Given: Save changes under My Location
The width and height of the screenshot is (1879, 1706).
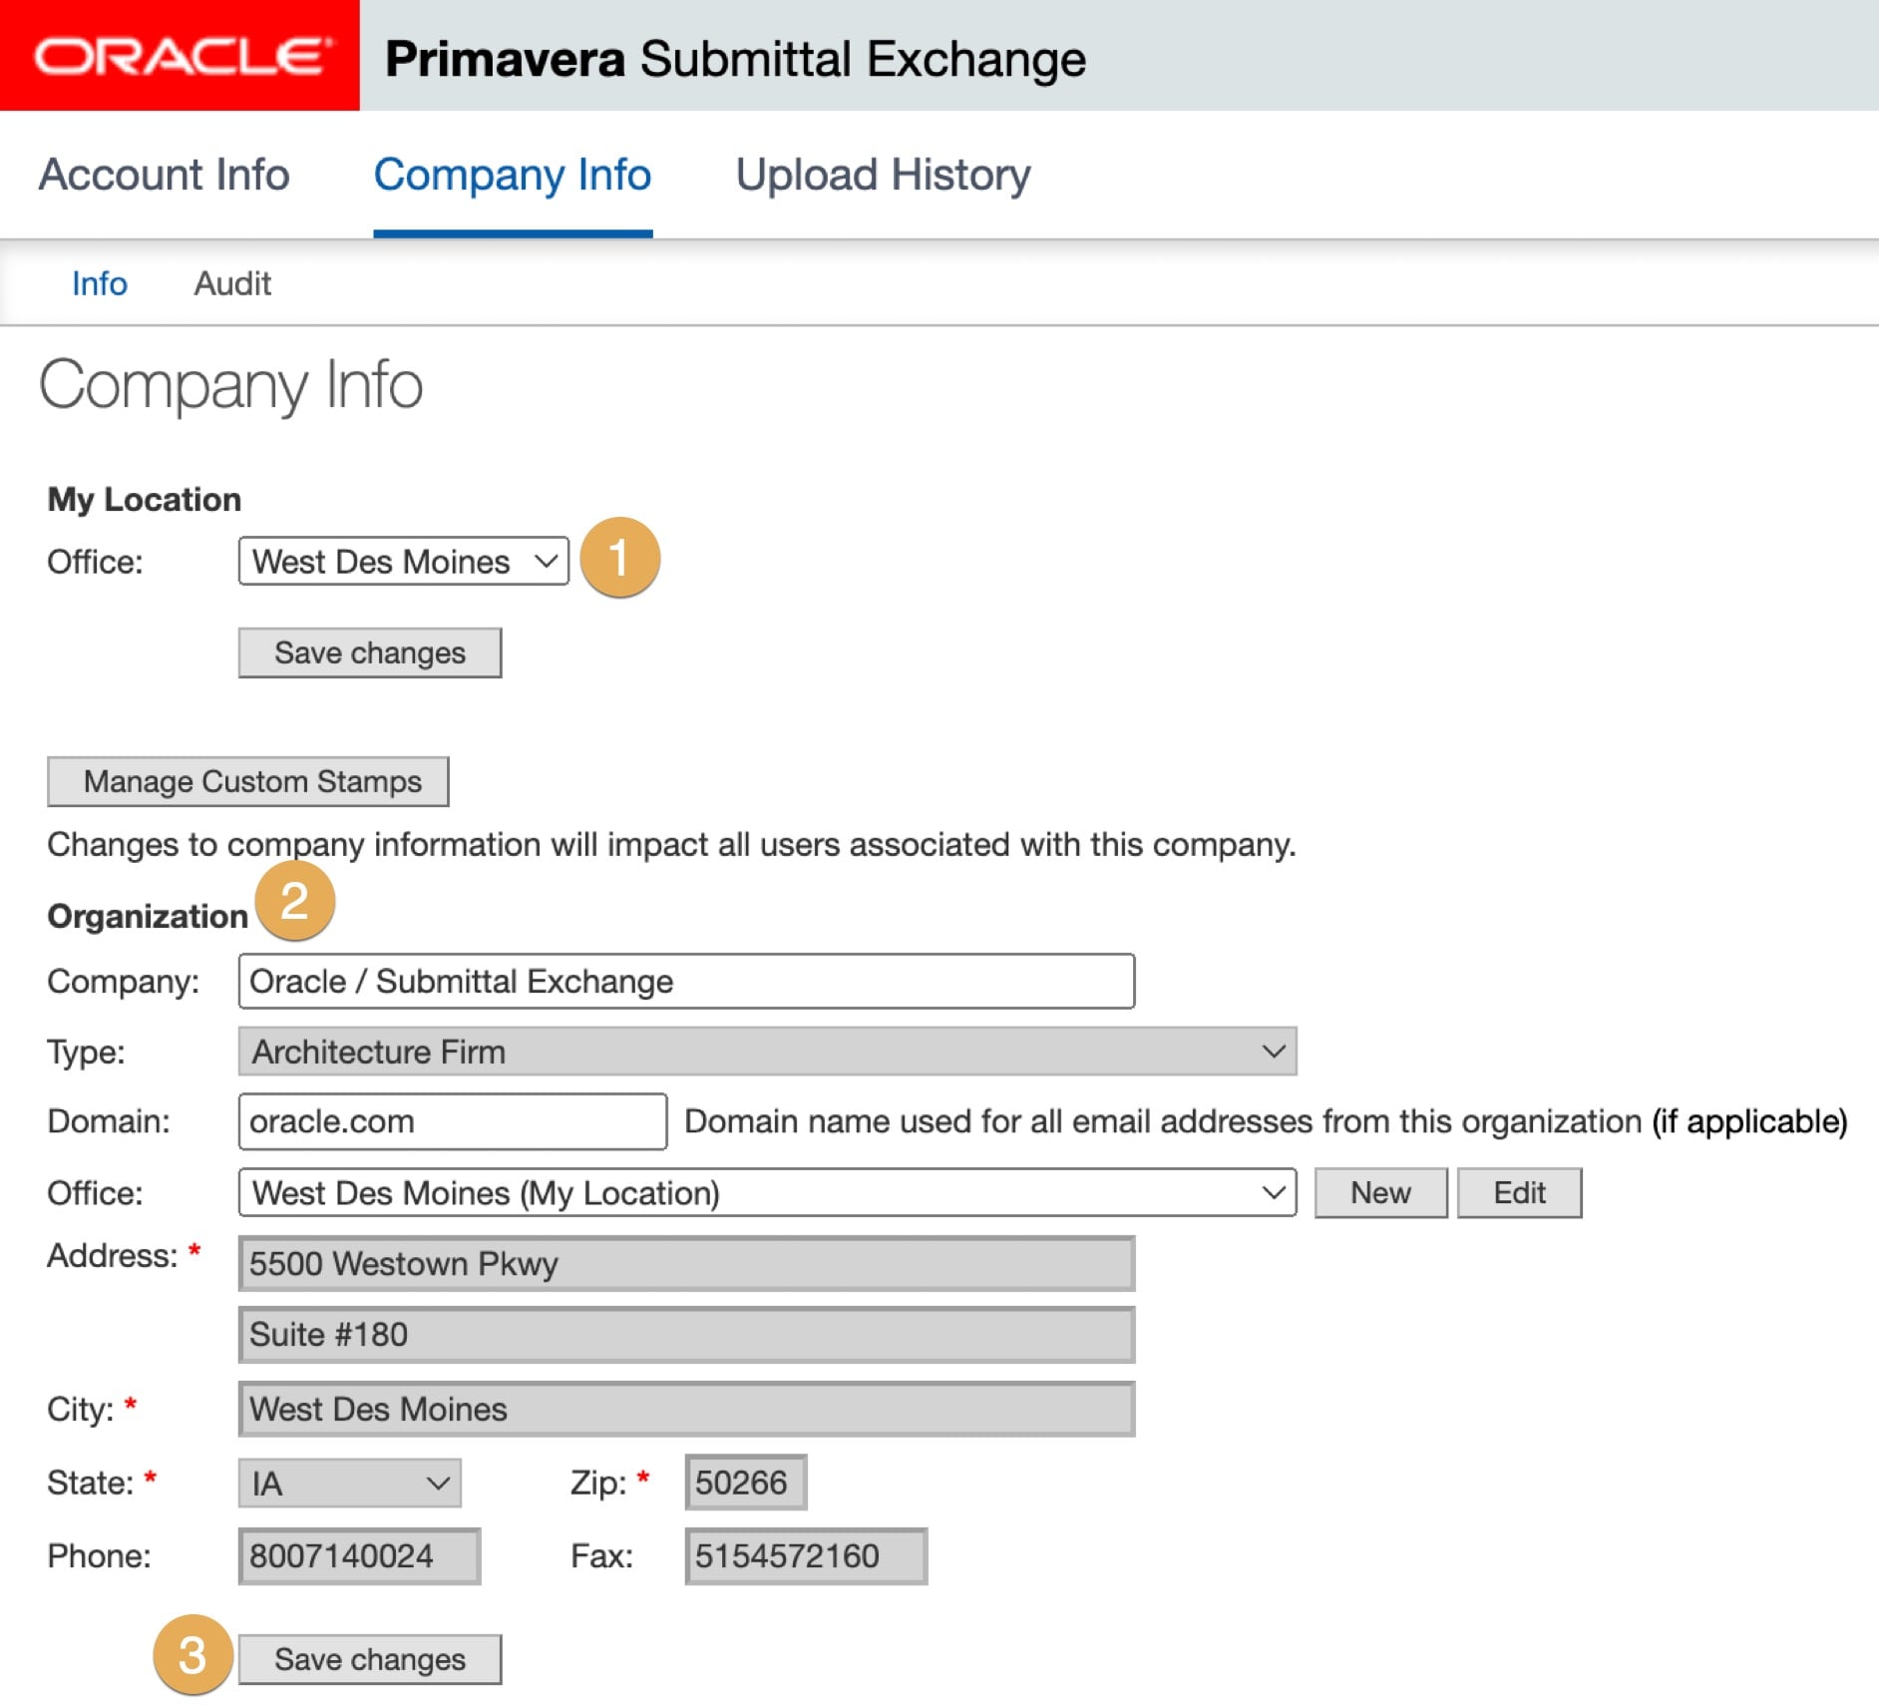Looking at the screenshot, I should click(370, 653).
